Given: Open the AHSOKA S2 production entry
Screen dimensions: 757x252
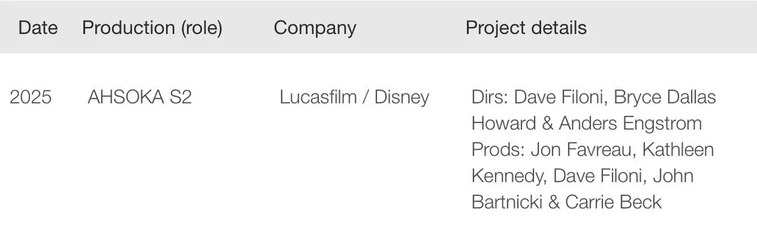Looking at the screenshot, I should 139,97.
